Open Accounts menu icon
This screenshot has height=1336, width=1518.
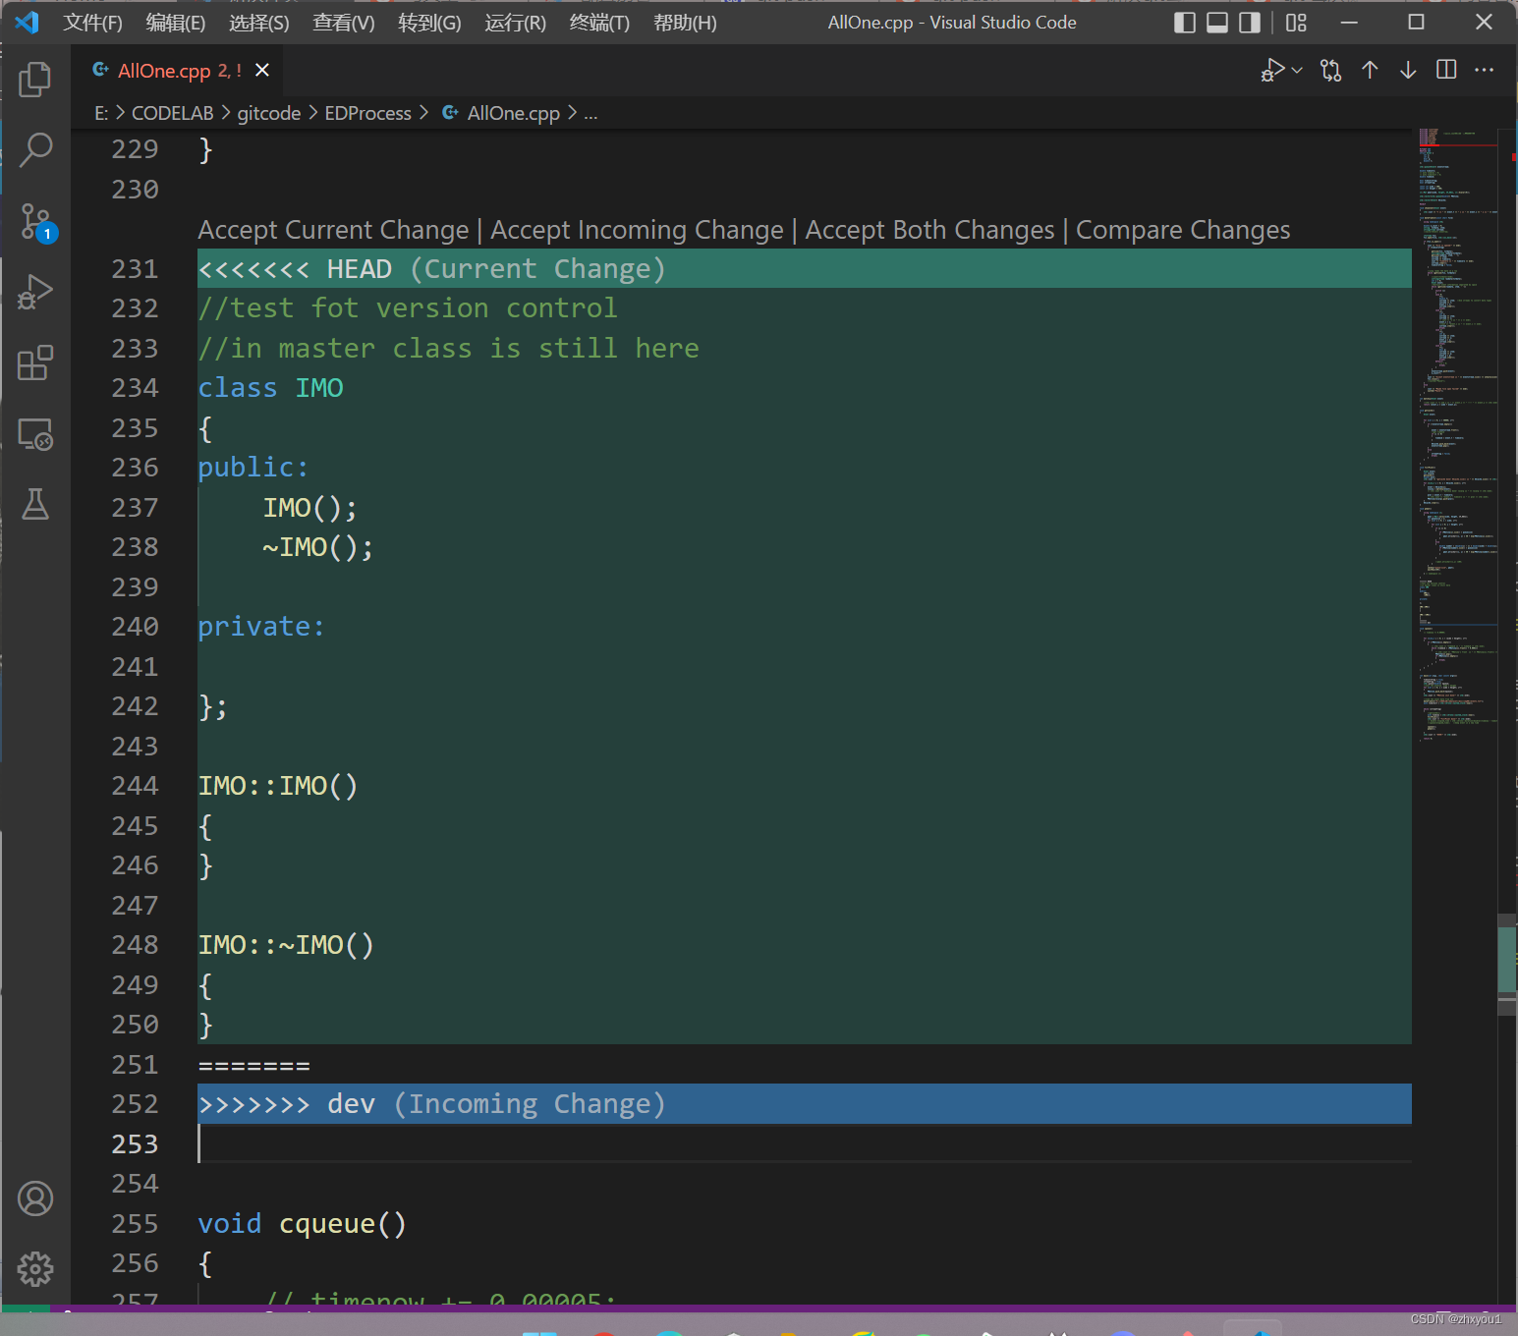(35, 1198)
